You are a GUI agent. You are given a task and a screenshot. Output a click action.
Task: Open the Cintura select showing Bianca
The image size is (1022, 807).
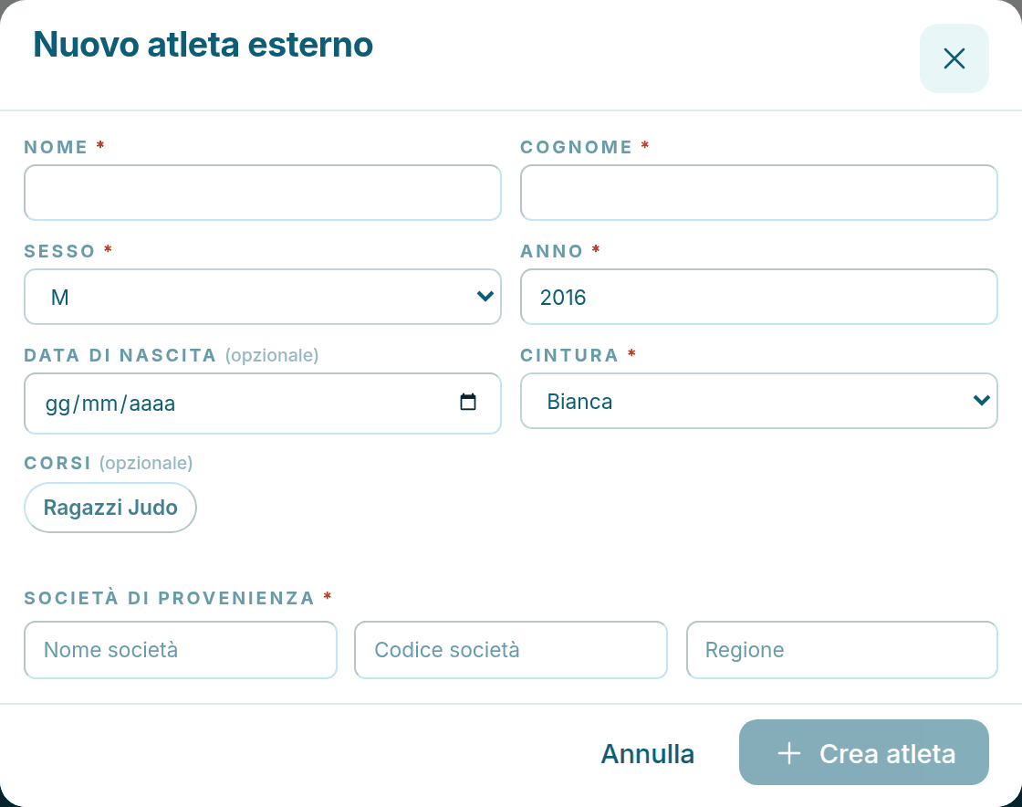pos(758,401)
